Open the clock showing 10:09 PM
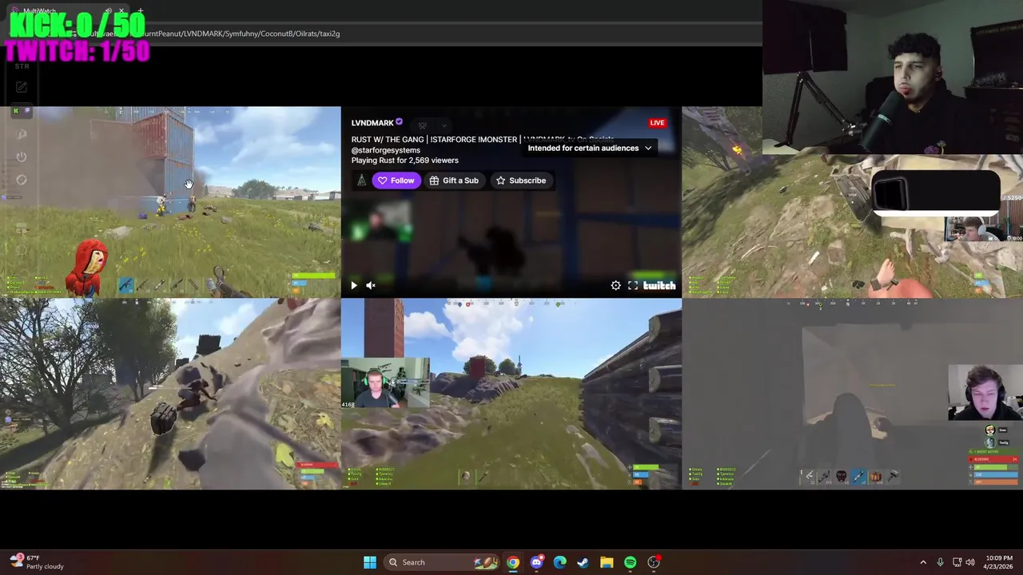This screenshot has height=575, width=1023. pos(998,562)
